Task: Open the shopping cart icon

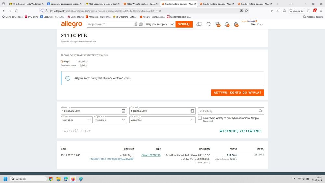Action: click(236, 24)
